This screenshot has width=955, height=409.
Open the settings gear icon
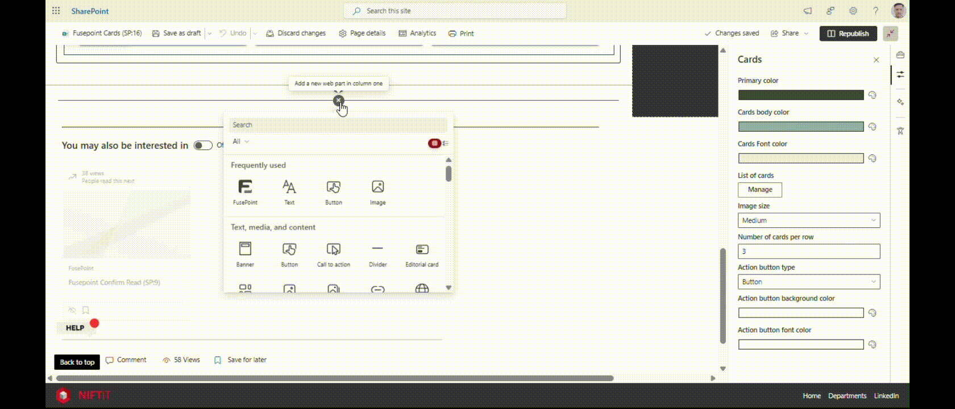[x=853, y=11]
